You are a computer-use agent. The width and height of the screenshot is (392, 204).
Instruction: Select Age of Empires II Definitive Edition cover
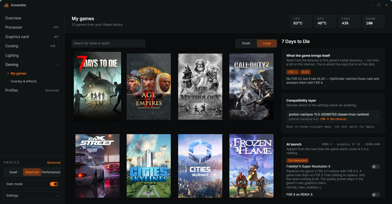pos(149,87)
